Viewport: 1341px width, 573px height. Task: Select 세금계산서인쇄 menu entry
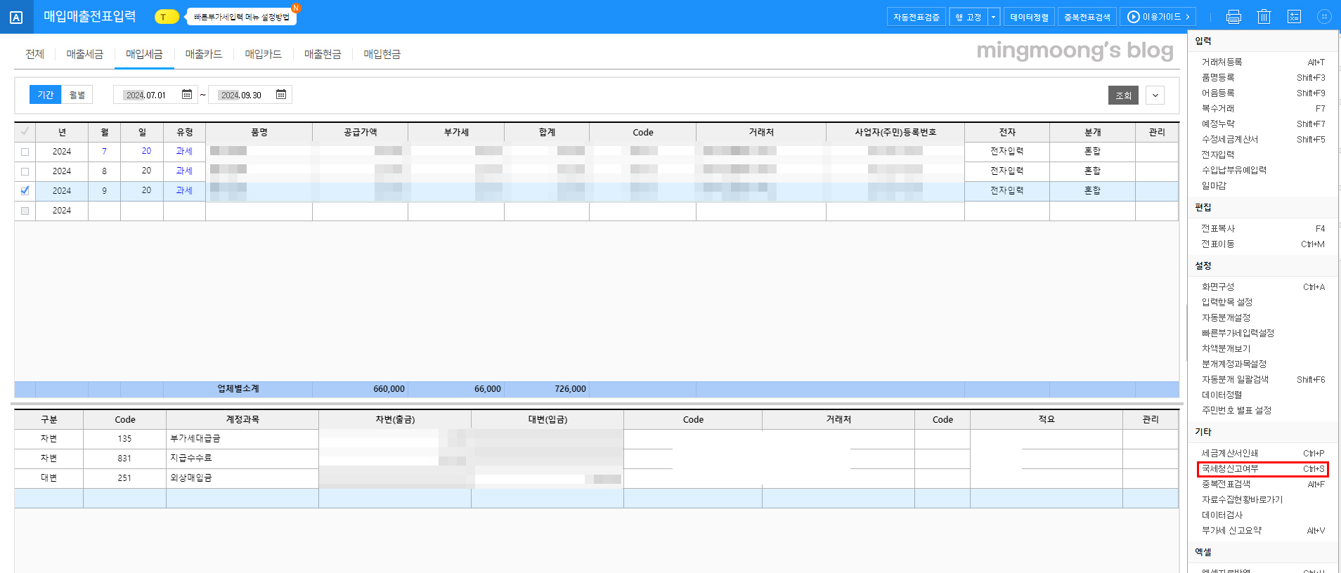pos(1230,454)
